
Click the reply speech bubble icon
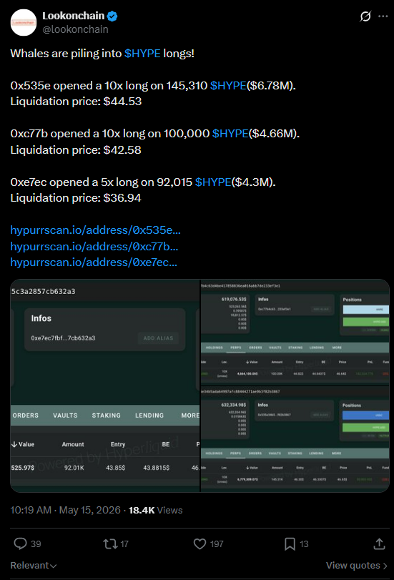pos(20,544)
